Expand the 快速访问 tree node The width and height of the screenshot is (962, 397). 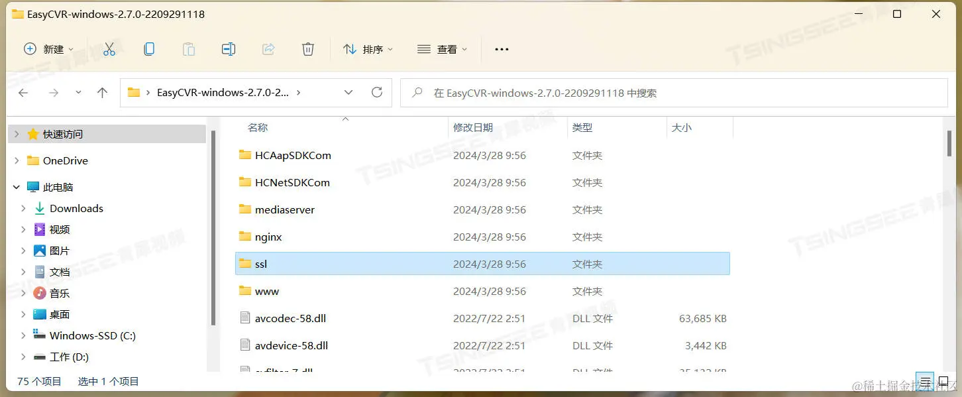(x=17, y=134)
